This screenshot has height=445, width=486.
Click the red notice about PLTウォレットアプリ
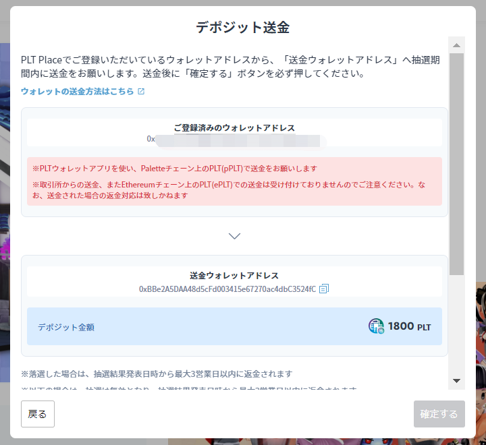click(175, 169)
